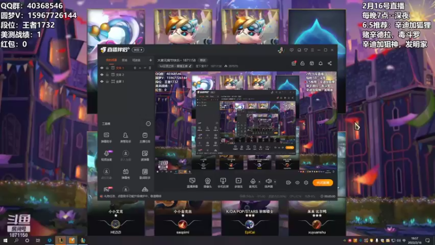Open the layout grid icon in header
435x245 pixels.
click(x=312, y=63)
